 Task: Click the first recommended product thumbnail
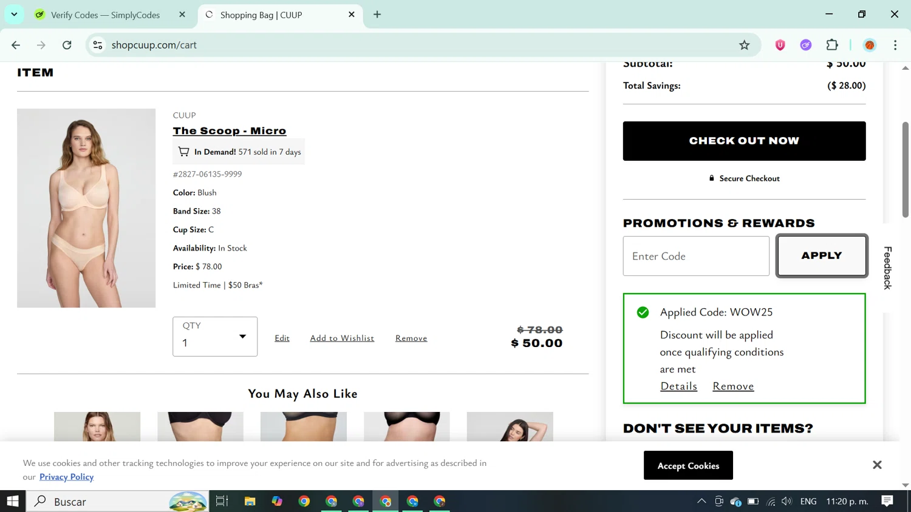(x=97, y=426)
